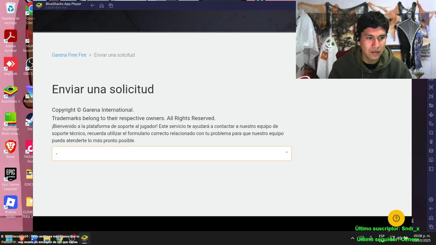Open BlueStacks settings gear in sidebar
436x245 pixels.
[431, 200]
